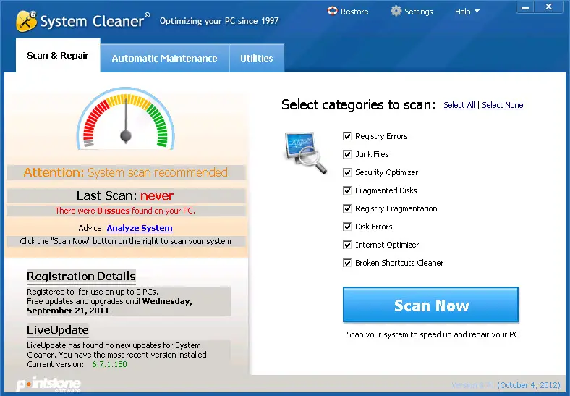The width and height of the screenshot is (570, 396).
Task: Open the Help dropdown menu
Action: pyautogui.click(x=467, y=12)
